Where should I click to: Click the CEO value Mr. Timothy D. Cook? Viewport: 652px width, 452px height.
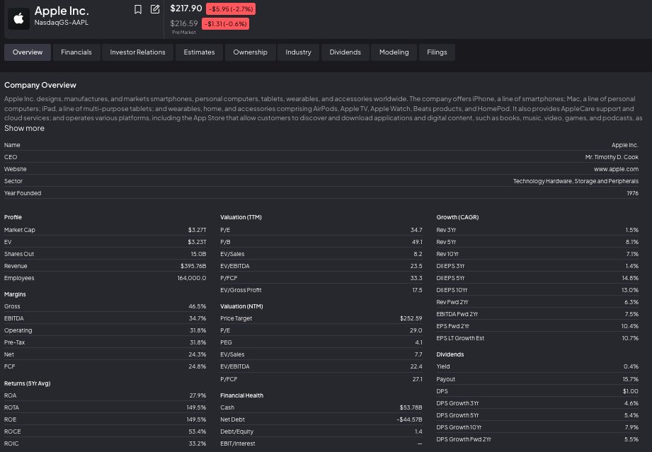click(x=612, y=157)
